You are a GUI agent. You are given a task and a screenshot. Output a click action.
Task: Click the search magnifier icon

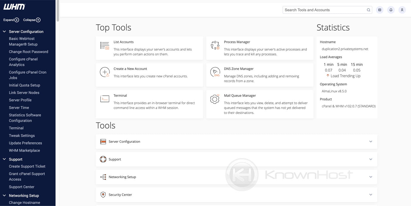click(368, 10)
